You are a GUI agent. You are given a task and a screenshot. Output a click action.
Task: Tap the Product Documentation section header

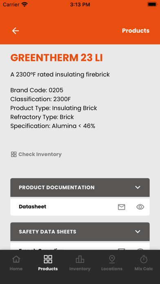(x=80, y=187)
